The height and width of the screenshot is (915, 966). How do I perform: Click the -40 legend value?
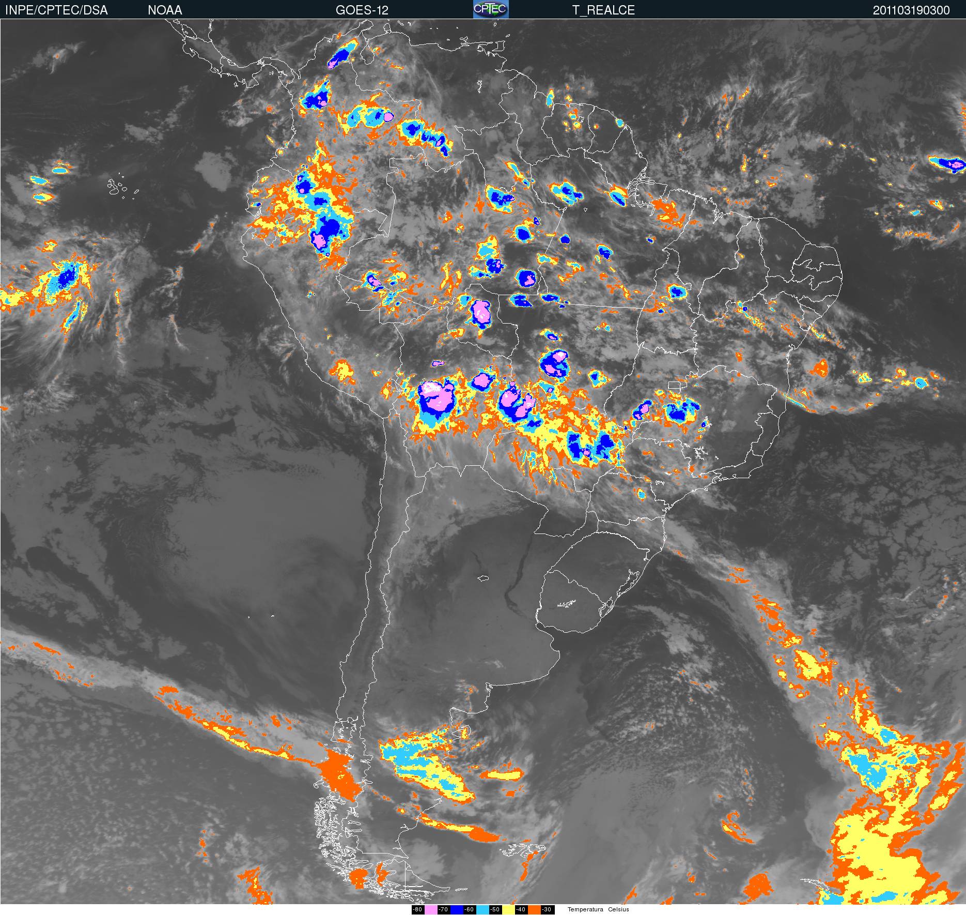(521, 910)
